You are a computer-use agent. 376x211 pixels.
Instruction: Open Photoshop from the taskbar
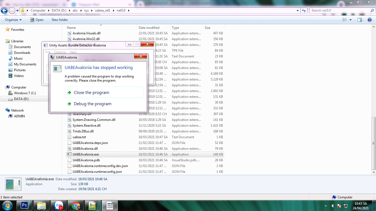pyautogui.click(x=25, y=206)
